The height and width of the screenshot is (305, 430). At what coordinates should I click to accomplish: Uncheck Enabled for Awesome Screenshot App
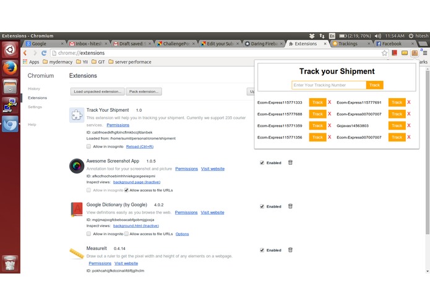[x=262, y=163]
